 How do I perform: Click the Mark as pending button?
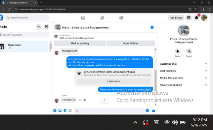tap(80, 43)
